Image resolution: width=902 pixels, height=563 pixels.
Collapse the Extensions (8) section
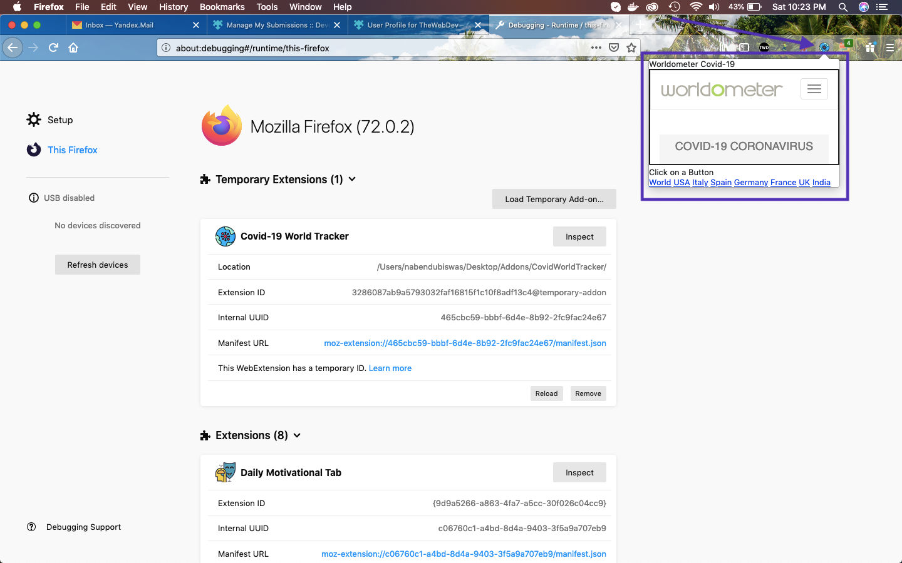pyautogui.click(x=297, y=435)
